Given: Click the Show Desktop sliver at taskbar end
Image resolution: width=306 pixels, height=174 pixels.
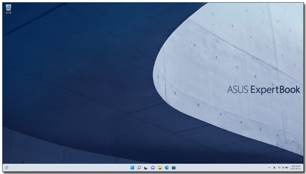Looking at the screenshot, I should 303,167.
